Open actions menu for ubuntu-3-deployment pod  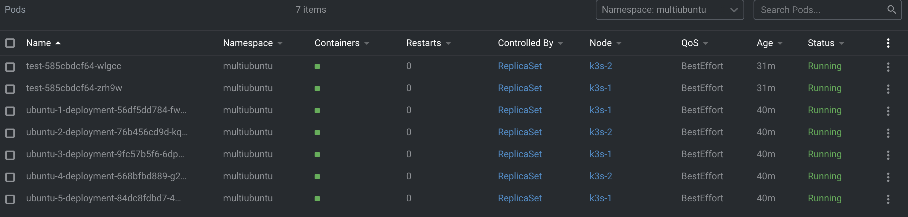[x=888, y=155]
